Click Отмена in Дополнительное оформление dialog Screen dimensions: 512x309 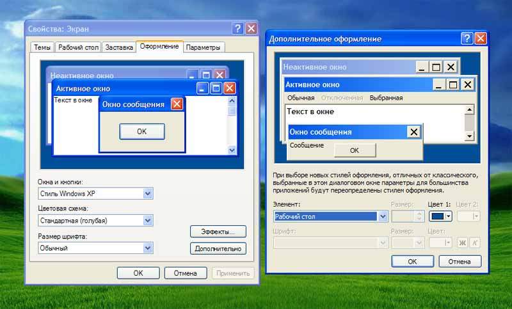(460, 262)
